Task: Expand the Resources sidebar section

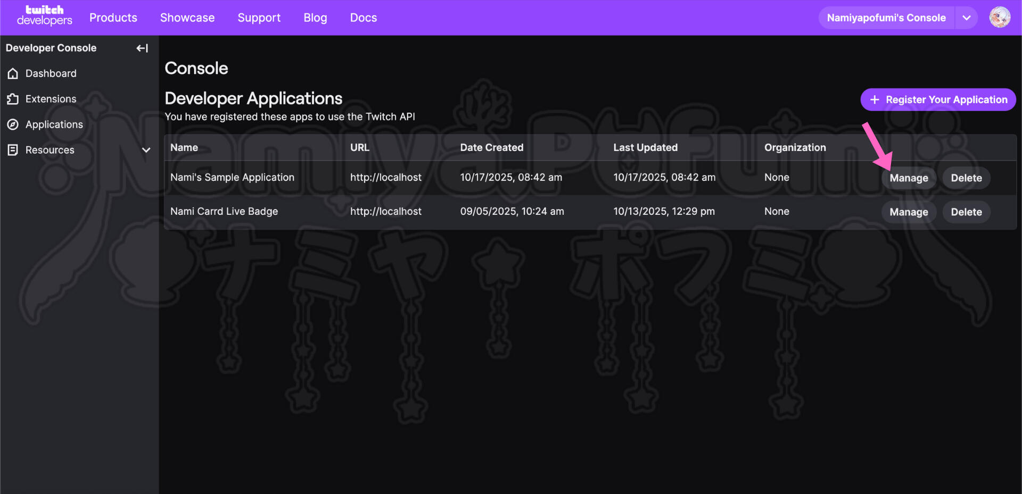Action: coord(146,150)
